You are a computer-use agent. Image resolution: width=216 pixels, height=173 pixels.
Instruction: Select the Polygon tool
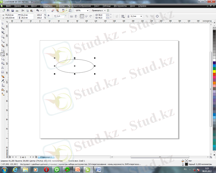(3, 59)
